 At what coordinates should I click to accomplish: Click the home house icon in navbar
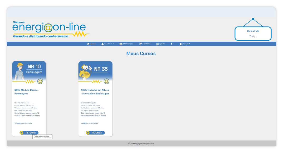(x=88, y=44)
